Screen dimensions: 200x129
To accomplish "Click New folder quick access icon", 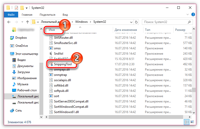I will click(x=22, y=8).
